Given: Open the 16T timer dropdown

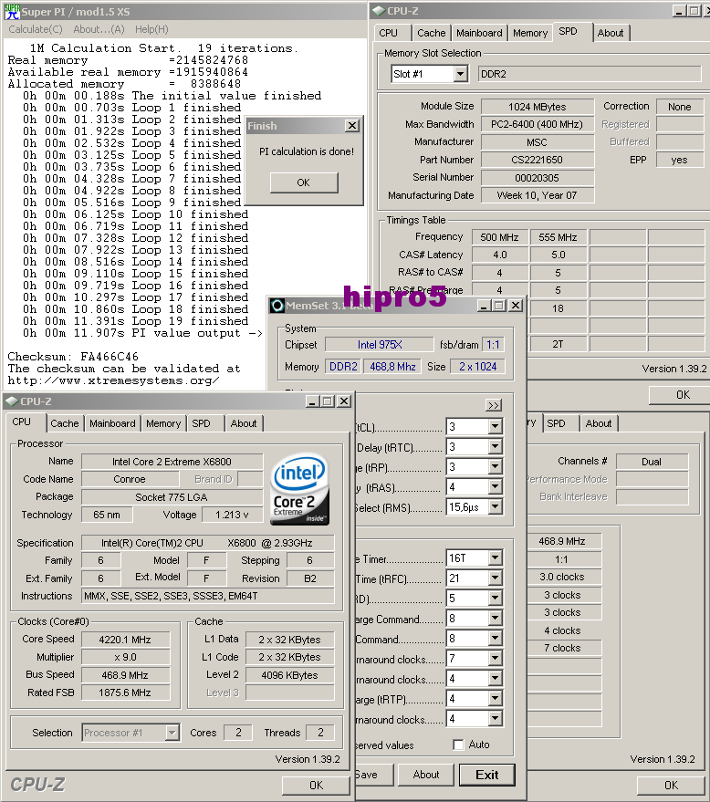Looking at the screenshot, I should [495, 557].
